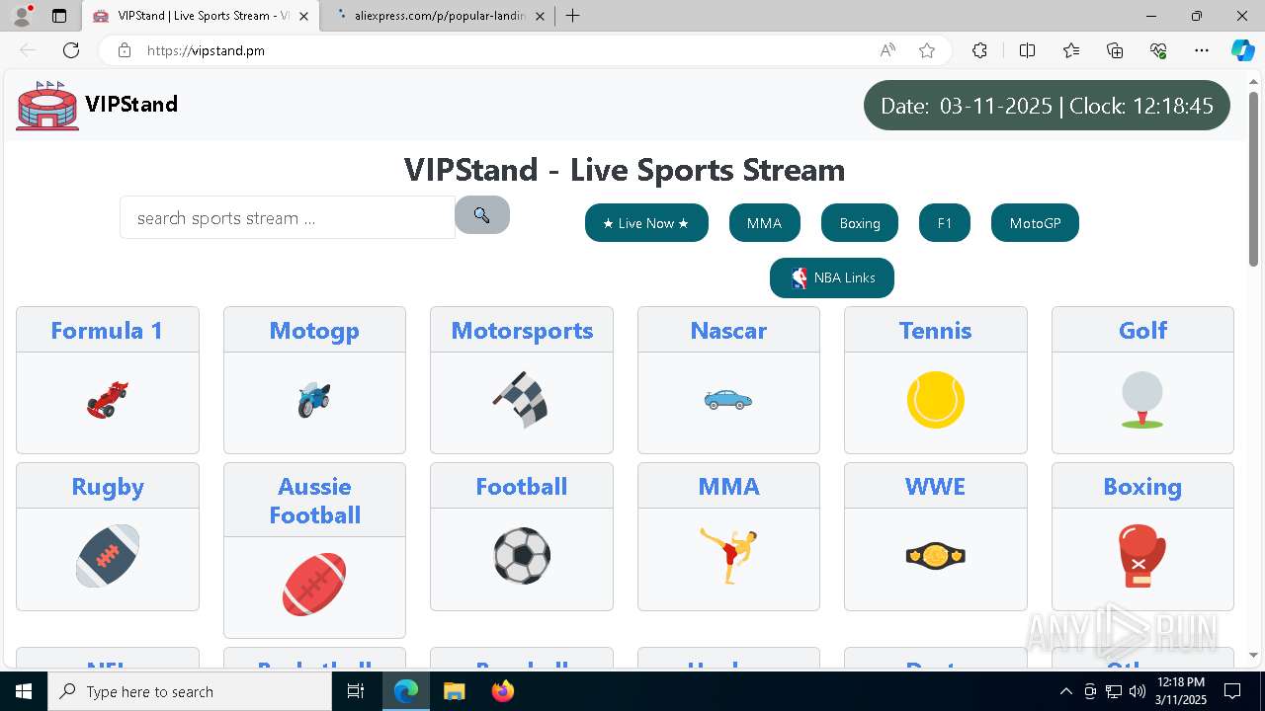Click the Formula 1 heading link
Screen dimensions: 1265x711
coord(108,330)
